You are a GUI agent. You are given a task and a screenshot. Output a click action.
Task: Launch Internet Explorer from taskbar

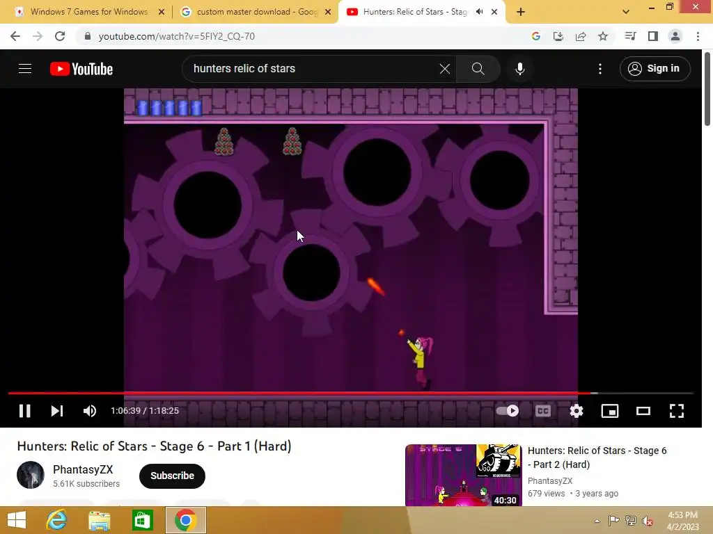pyautogui.click(x=57, y=520)
